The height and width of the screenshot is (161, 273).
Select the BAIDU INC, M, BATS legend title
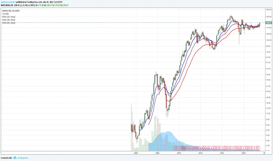coord(11,11)
